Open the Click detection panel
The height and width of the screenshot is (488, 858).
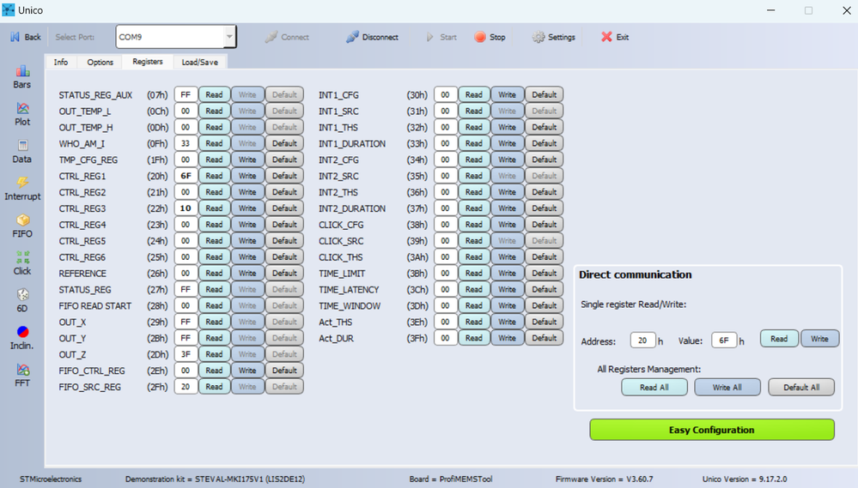pyautogui.click(x=21, y=262)
